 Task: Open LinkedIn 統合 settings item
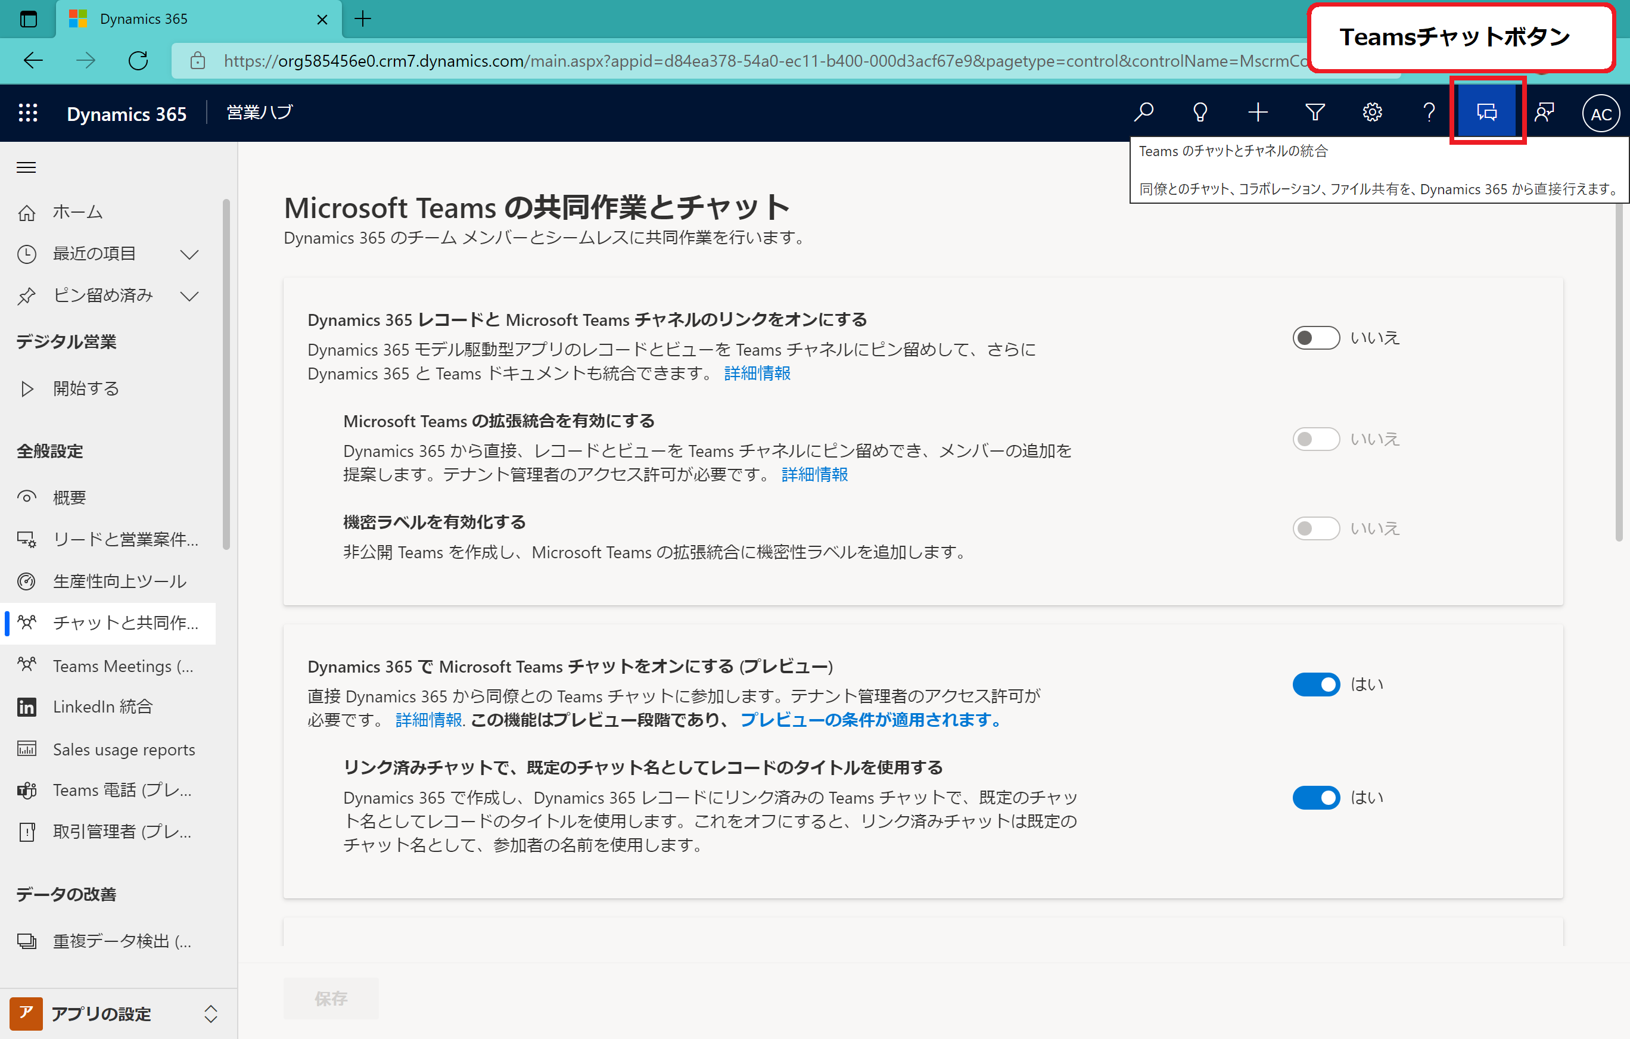108,707
